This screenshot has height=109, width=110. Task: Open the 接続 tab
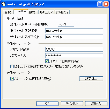(x=33, y=12)
